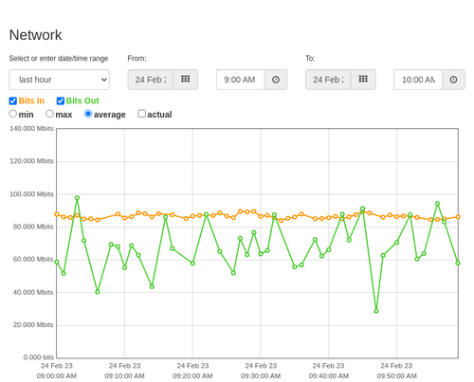Select the average radio button
Image resolution: width=474 pixels, height=382 pixels.
88,114
